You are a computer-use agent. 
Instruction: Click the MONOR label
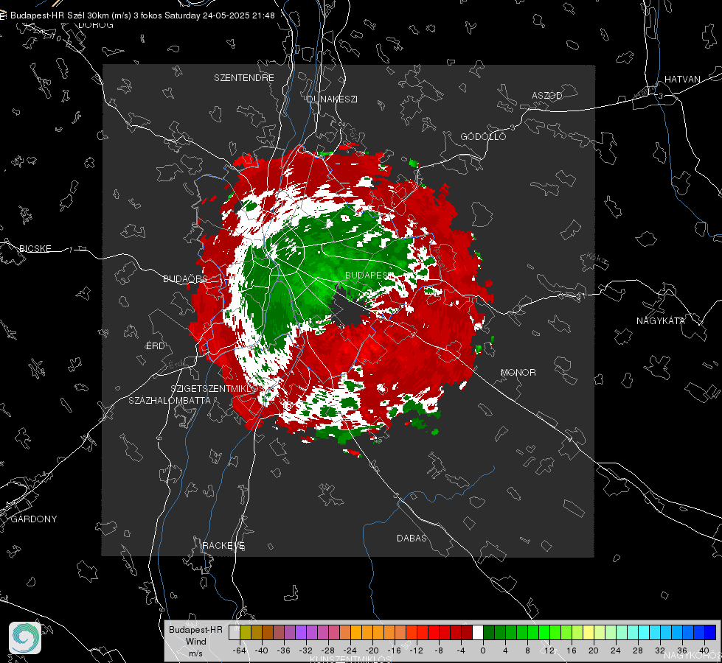(x=518, y=372)
